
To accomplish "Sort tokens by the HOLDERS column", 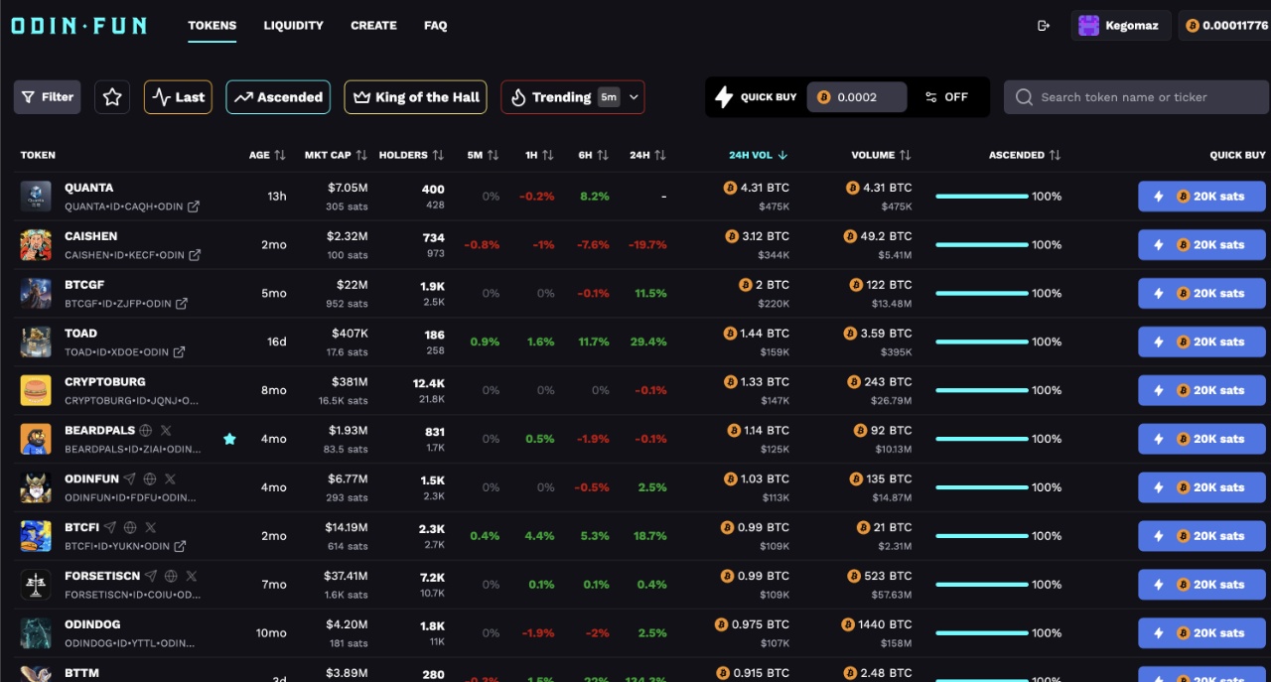I will [410, 155].
